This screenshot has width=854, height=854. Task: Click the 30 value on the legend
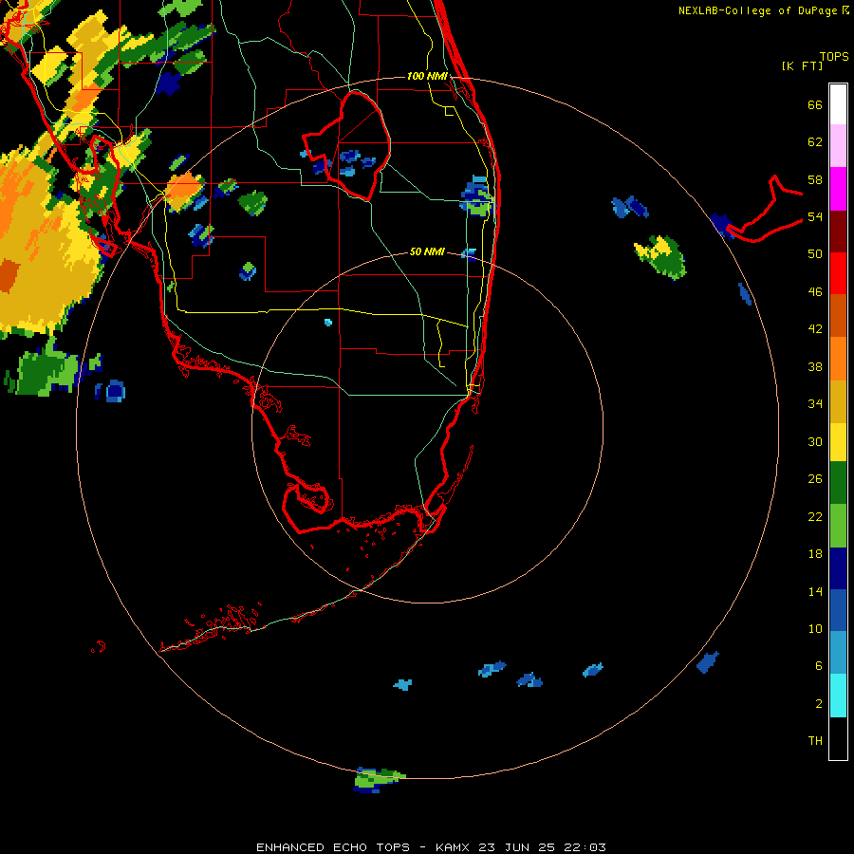815,441
